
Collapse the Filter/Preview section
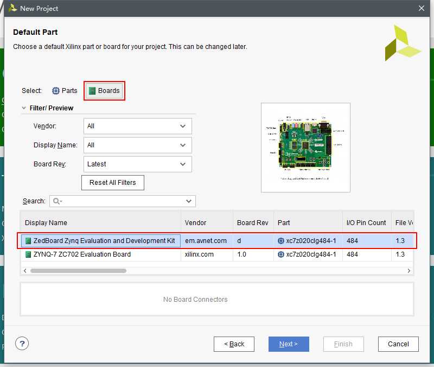pos(24,108)
